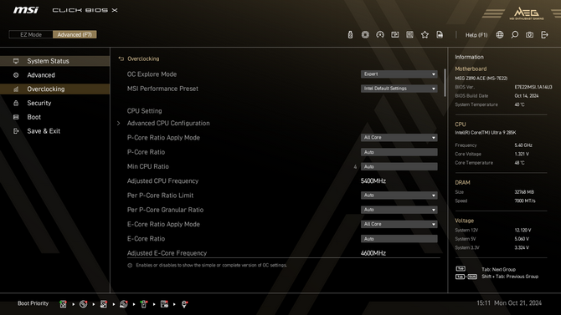Select the USB key boot priority device
This screenshot has width=561, height=315.
tap(144, 304)
